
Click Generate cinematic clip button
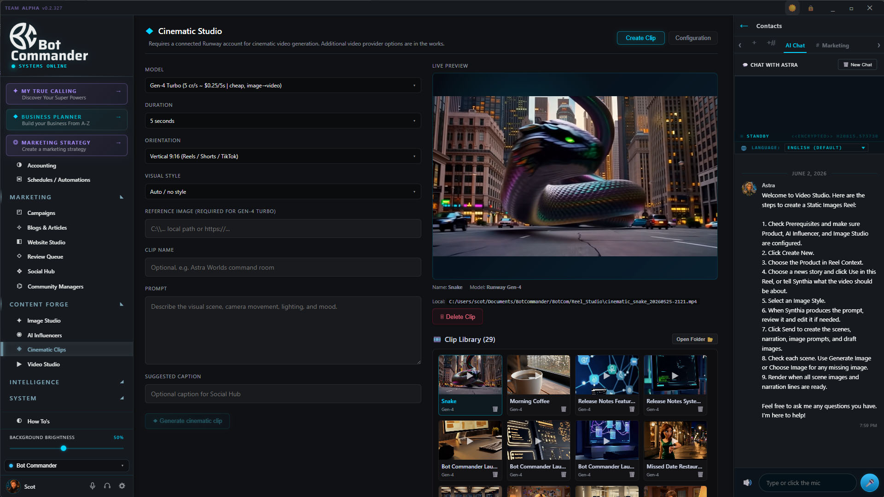(187, 421)
